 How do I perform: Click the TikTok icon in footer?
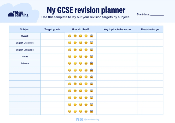[78, 120]
